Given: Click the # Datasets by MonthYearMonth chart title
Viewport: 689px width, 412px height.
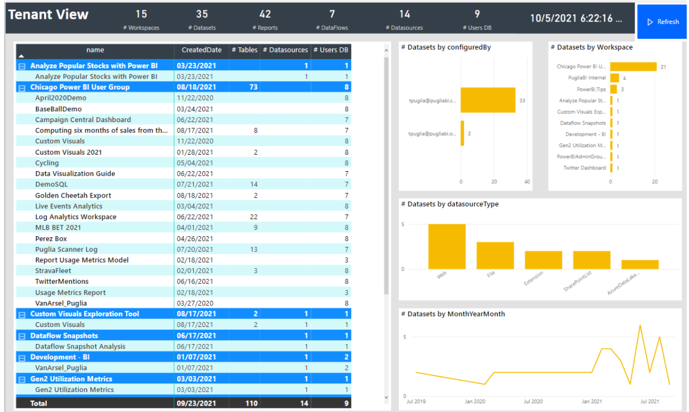Looking at the screenshot, I should click(x=453, y=314).
